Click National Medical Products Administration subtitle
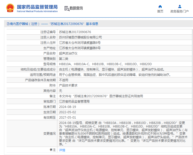 coord(37,11)
